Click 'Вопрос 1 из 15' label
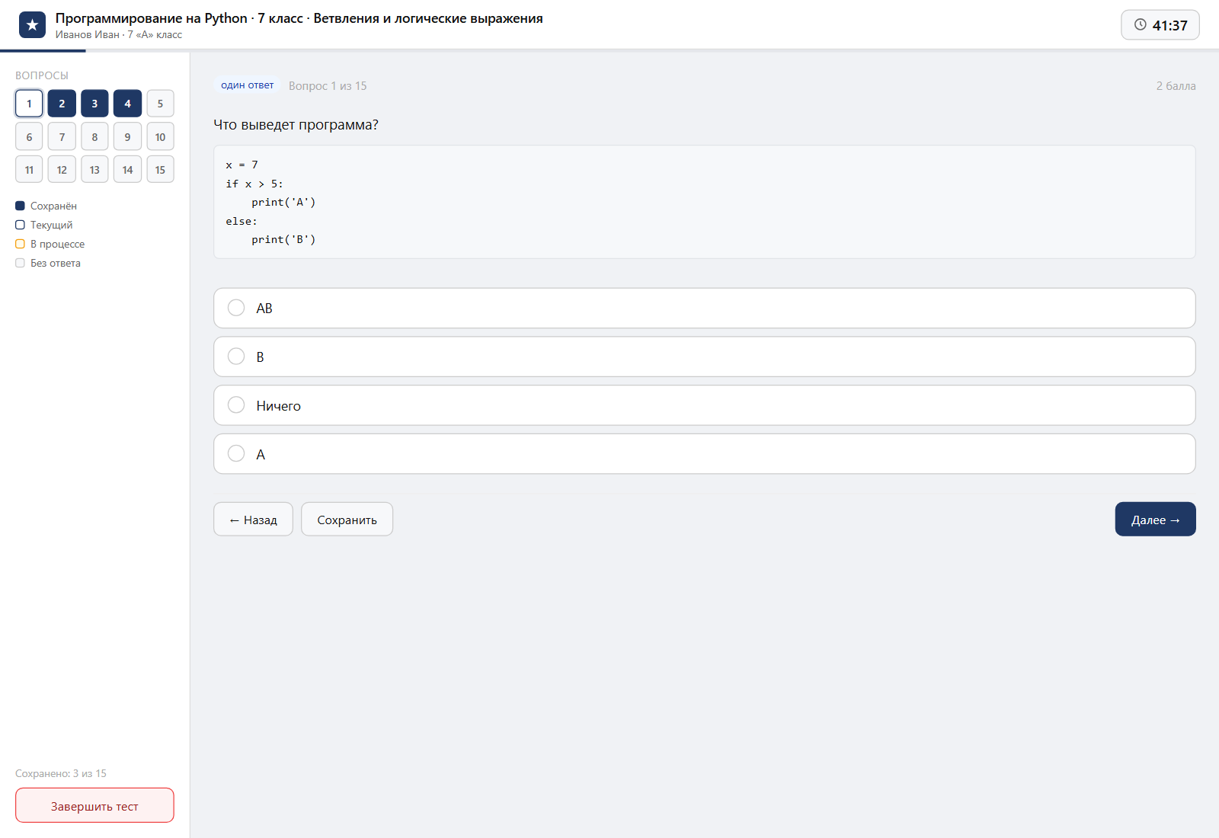The width and height of the screenshot is (1219, 838). point(328,86)
